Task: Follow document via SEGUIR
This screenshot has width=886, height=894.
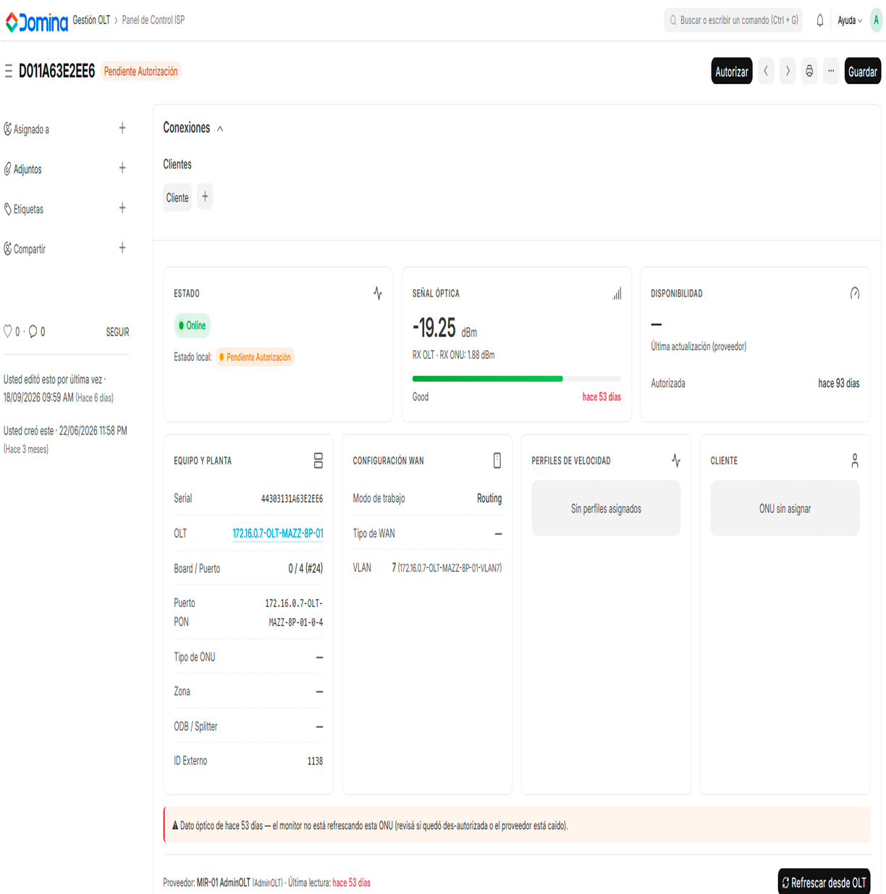Action: click(117, 332)
